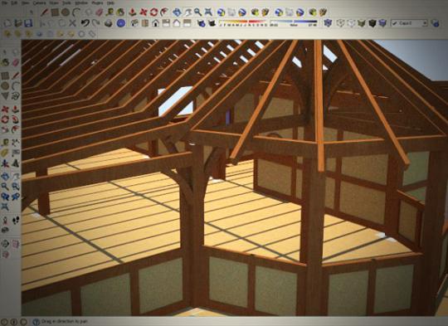Switch to Wireframe face style
The width and height of the screenshot is (448, 326).
coord(340,23)
